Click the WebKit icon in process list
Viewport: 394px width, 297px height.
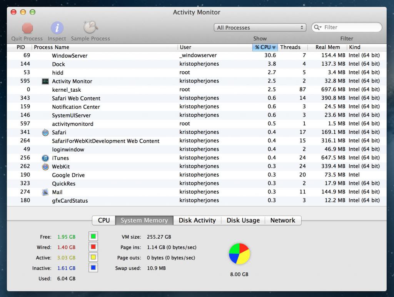click(x=45, y=167)
